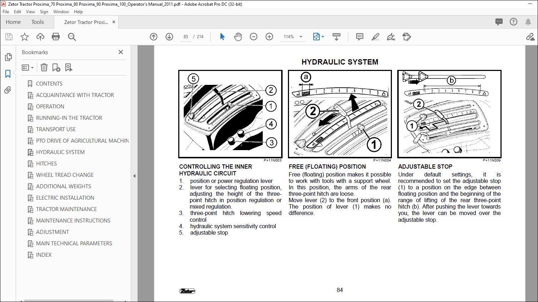Open the stamp or redact tool icon
This screenshot has height=302, width=538.
point(407,37)
